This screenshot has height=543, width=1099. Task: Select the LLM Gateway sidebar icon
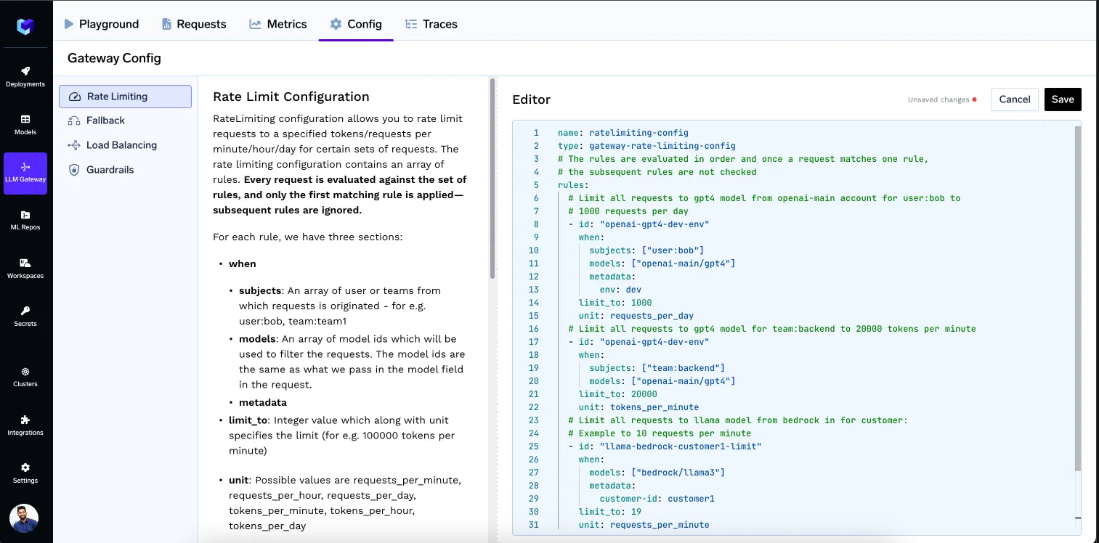click(25, 173)
